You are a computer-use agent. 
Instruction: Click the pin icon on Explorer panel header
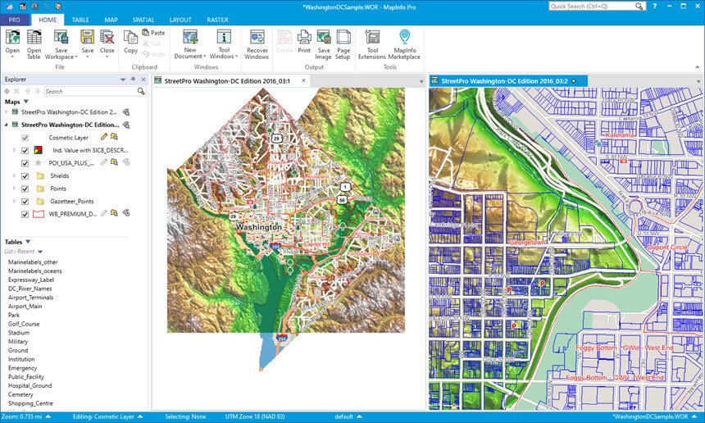133,80
